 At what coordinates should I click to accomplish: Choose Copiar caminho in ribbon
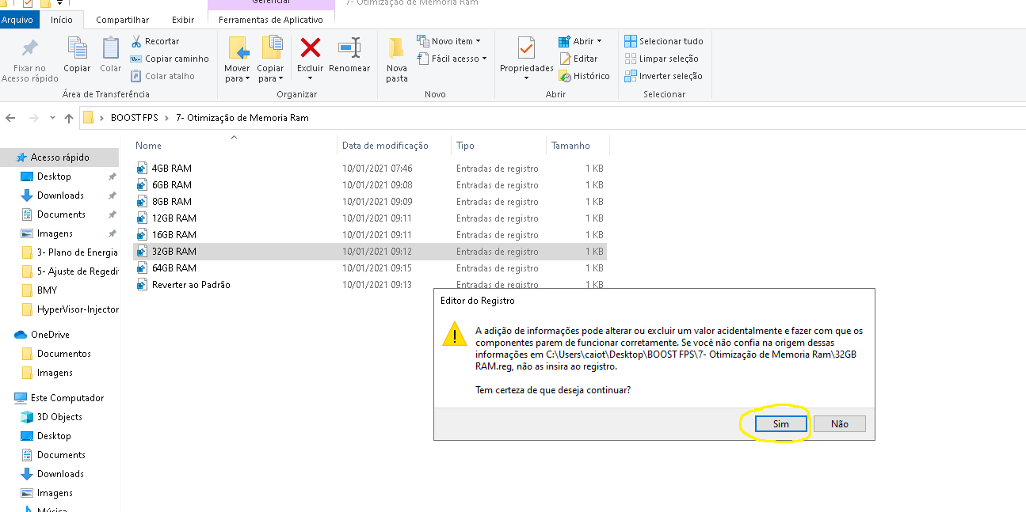170,59
